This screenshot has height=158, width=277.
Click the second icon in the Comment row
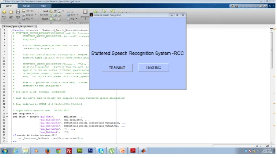click(55, 15)
